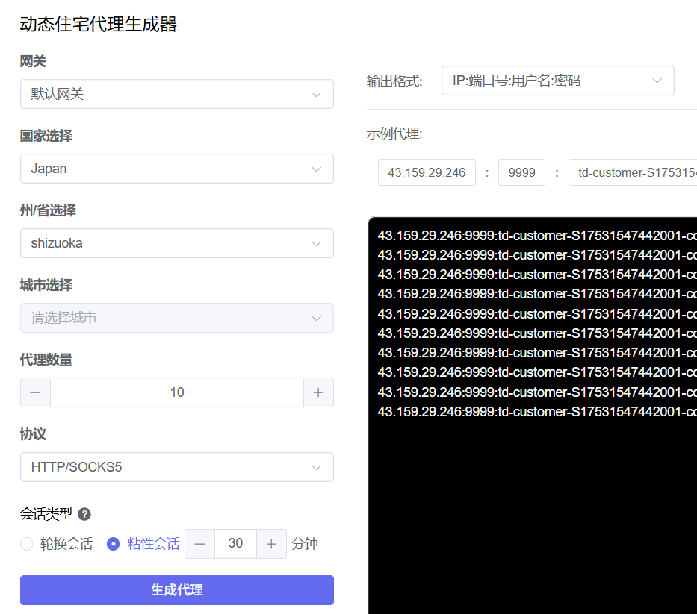The image size is (697, 614).
Task: Expand the HTTP/SOCKS5 protocol dropdown
Action: point(176,467)
